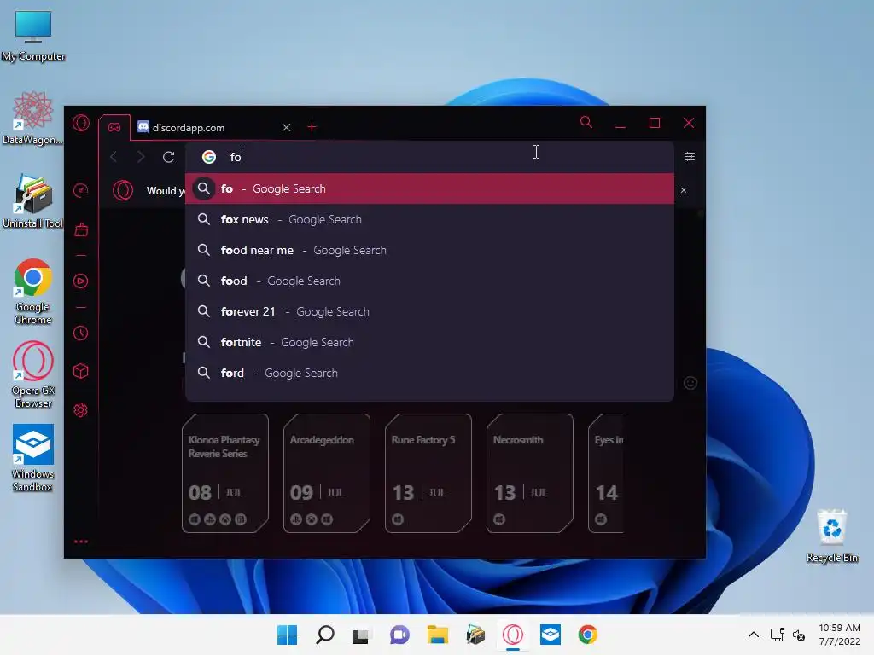Open File Explorer on taskbar
Screen dimensions: 874x655
pos(438,635)
